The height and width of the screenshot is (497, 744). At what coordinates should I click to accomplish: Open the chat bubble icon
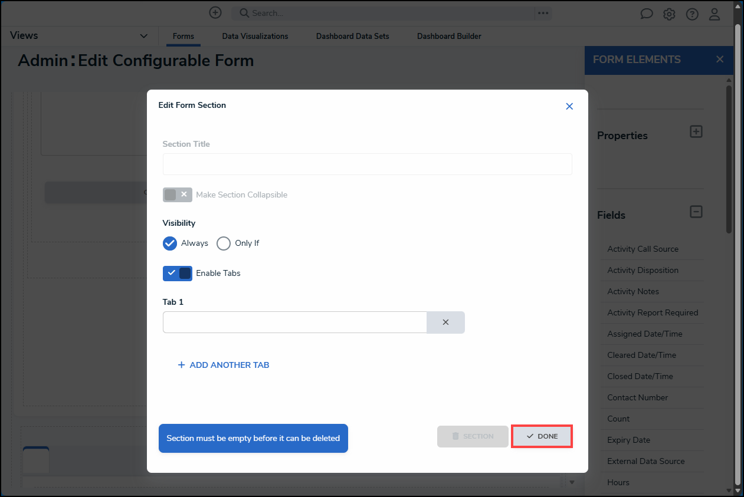click(x=647, y=14)
